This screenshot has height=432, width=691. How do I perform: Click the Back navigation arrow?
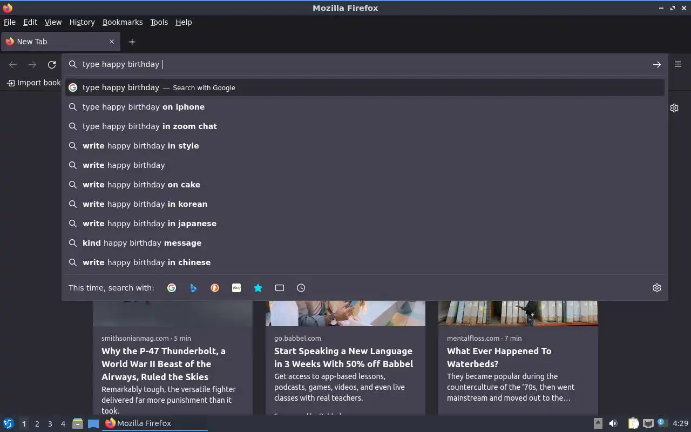tap(13, 65)
